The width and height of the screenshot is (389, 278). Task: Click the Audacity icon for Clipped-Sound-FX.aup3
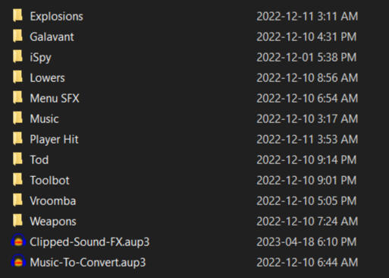[18, 241]
